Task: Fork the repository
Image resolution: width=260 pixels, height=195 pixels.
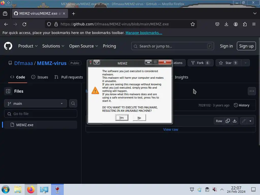Action: pyautogui.click(x=201, y=63)
